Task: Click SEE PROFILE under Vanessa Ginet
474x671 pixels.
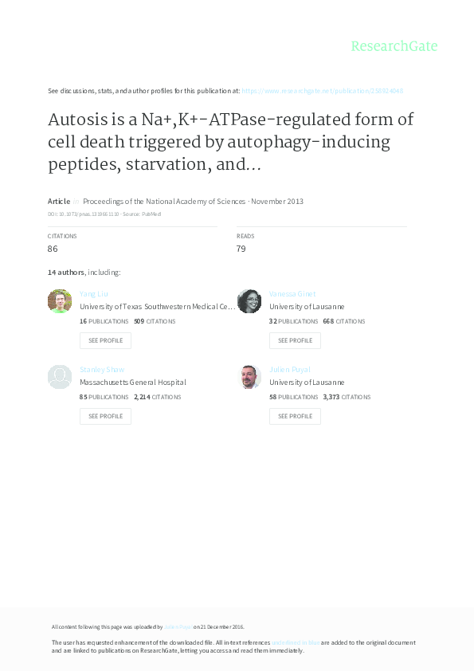Action: click(x=295, y=340)
